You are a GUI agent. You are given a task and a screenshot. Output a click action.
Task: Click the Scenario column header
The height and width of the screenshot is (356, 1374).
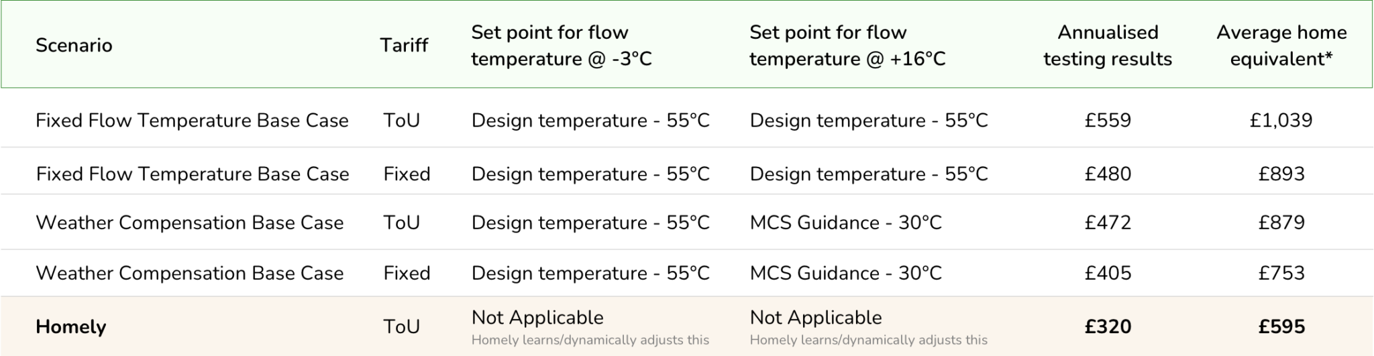pyautogui.click(x=74, y=46)
